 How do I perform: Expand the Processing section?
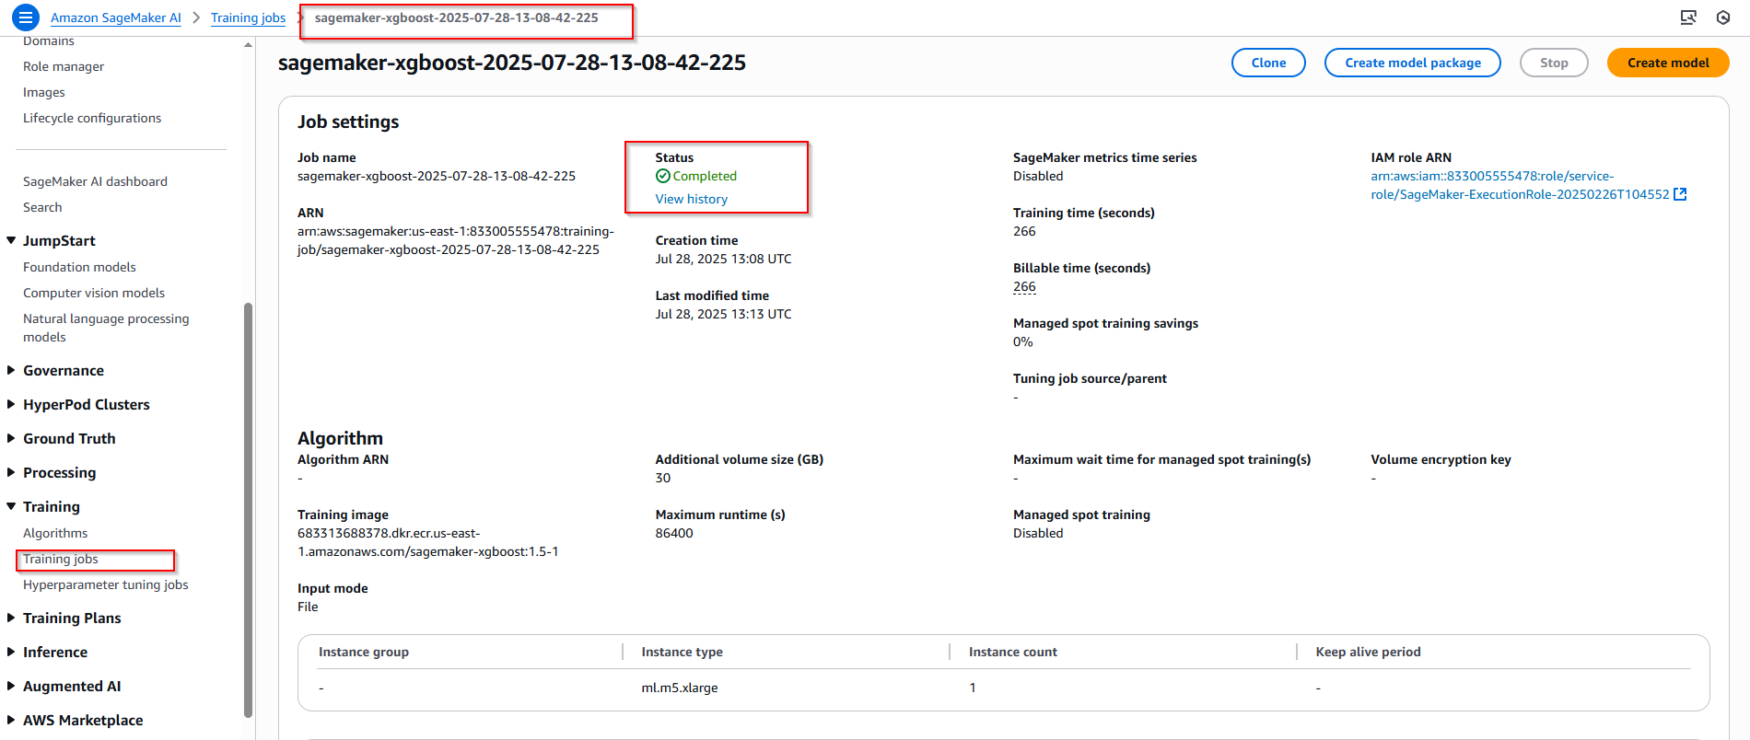pyautogui.click(x=11, y=472)
